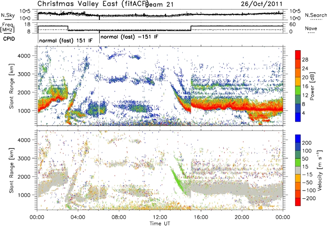
Task: Click the '16' tick on Power color bar
Action: point(305,86)
